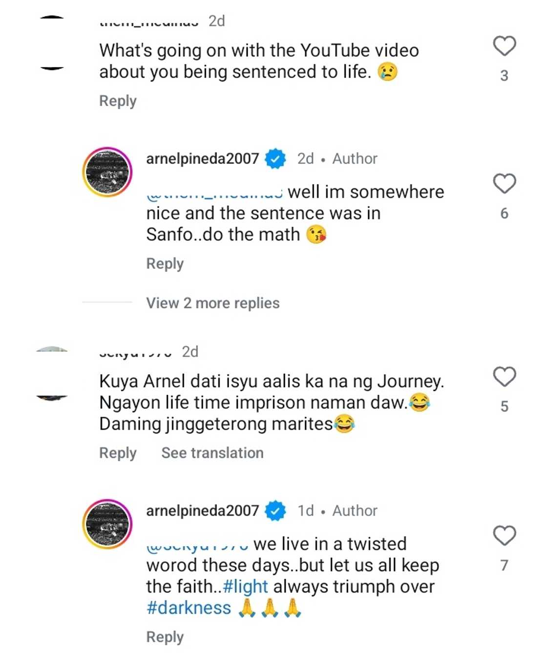Reply to the "twisted worod" comment
This screenshot has height=657, width=547.
[165, 637]
